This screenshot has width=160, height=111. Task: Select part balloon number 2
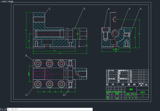pyautogui.click(x=84, y=8)
